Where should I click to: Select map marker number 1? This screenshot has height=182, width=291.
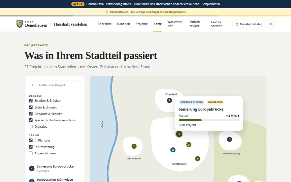point(179,134)
